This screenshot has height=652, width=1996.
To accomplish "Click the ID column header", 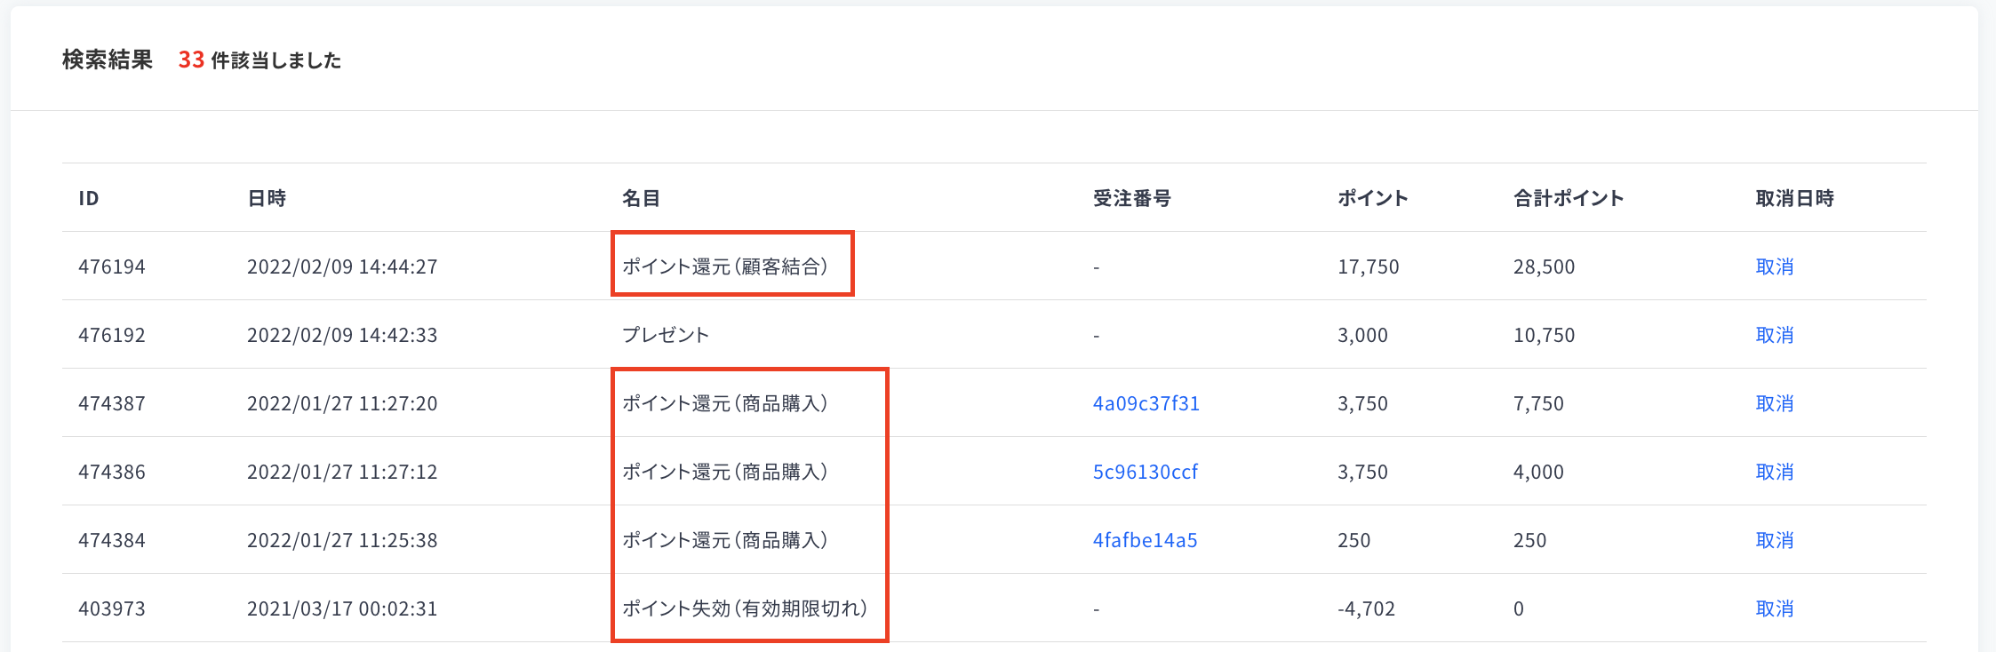I will point(88,198).
